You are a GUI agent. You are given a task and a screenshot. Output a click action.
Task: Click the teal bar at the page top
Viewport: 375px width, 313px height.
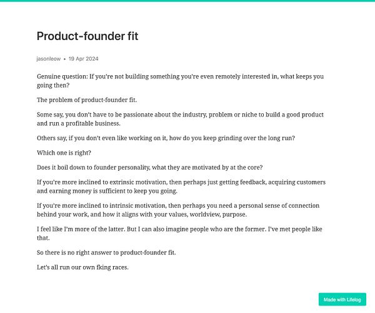click(x=187, y=1)
